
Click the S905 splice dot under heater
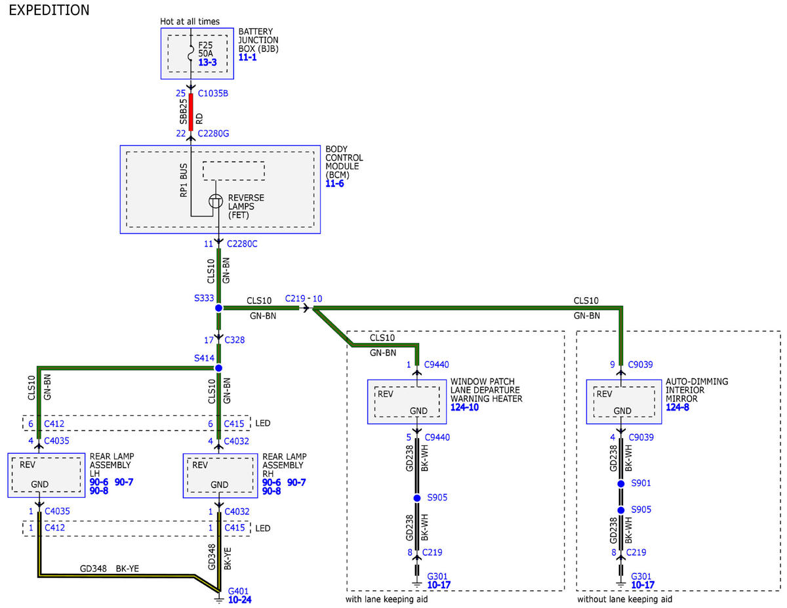pos(416,498)
